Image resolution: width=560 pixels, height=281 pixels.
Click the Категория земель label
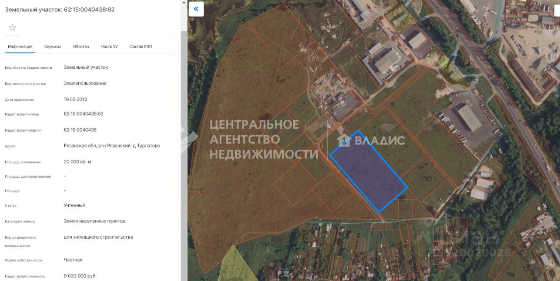click(20, 221)
